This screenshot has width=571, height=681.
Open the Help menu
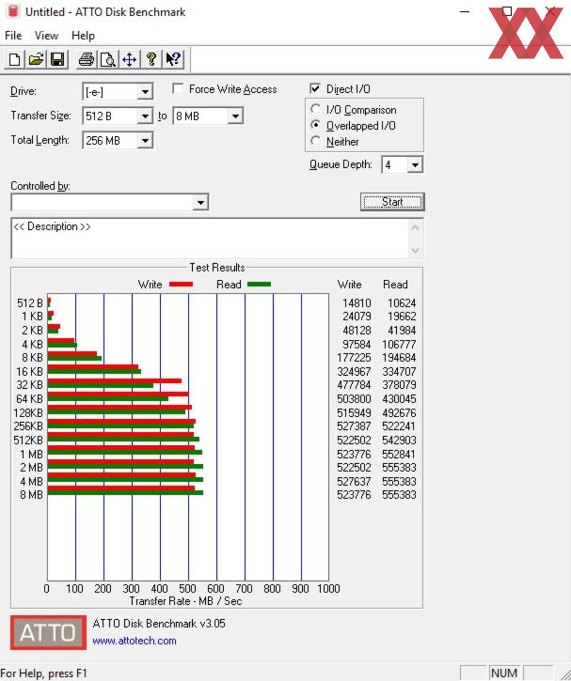[83, 36]
